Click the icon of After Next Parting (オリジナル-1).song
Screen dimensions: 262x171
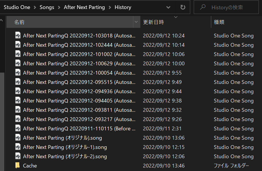[x=18, y=147]
